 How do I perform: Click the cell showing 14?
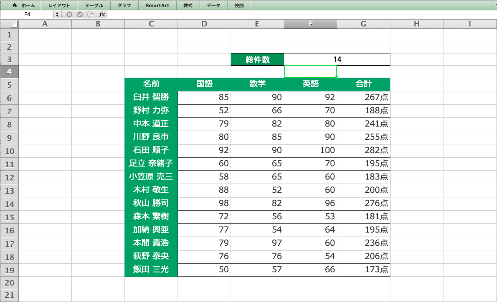337,59
